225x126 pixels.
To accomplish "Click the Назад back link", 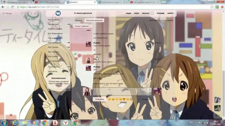I will click(x=8, y=13).
